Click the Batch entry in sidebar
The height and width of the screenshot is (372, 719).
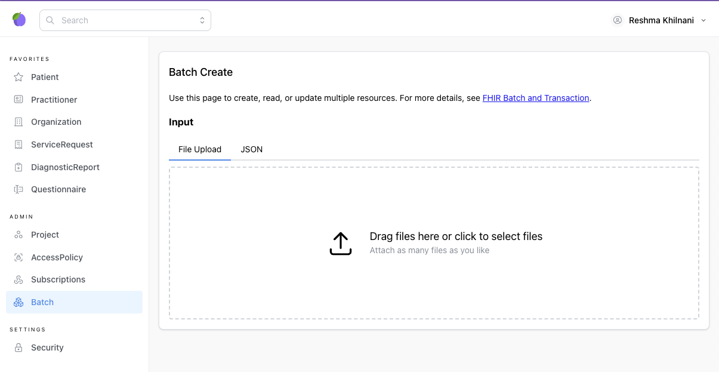click(41, 302)
